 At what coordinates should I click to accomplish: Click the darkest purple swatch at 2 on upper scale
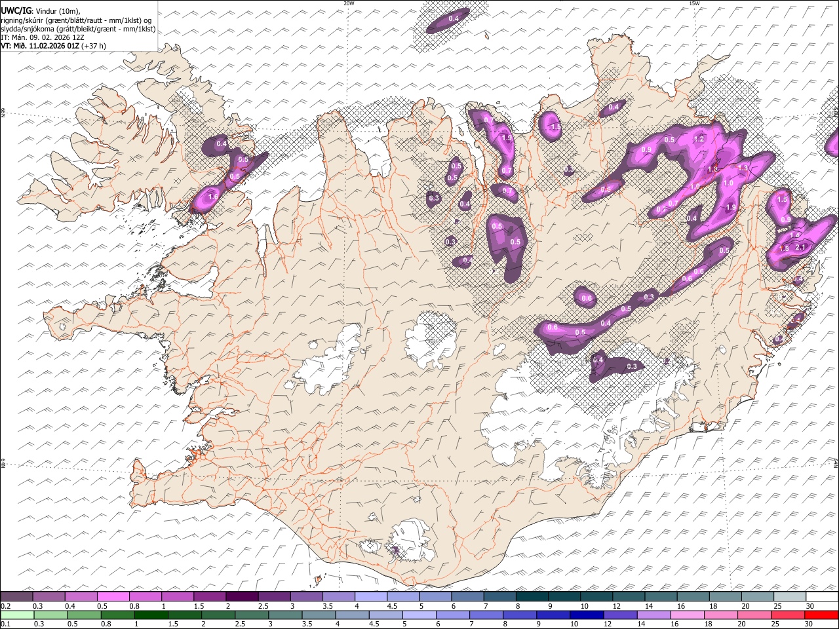pyautogui.click(x=242, y=597)
